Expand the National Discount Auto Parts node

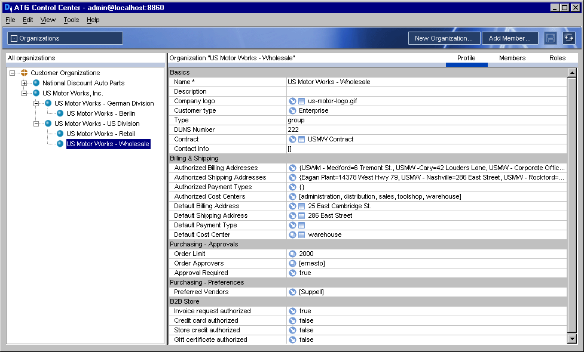pos(25,84)
